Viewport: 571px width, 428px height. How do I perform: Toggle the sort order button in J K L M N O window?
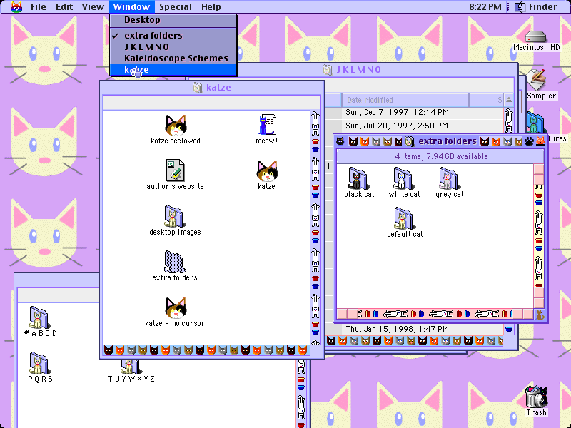click(509, 100)
